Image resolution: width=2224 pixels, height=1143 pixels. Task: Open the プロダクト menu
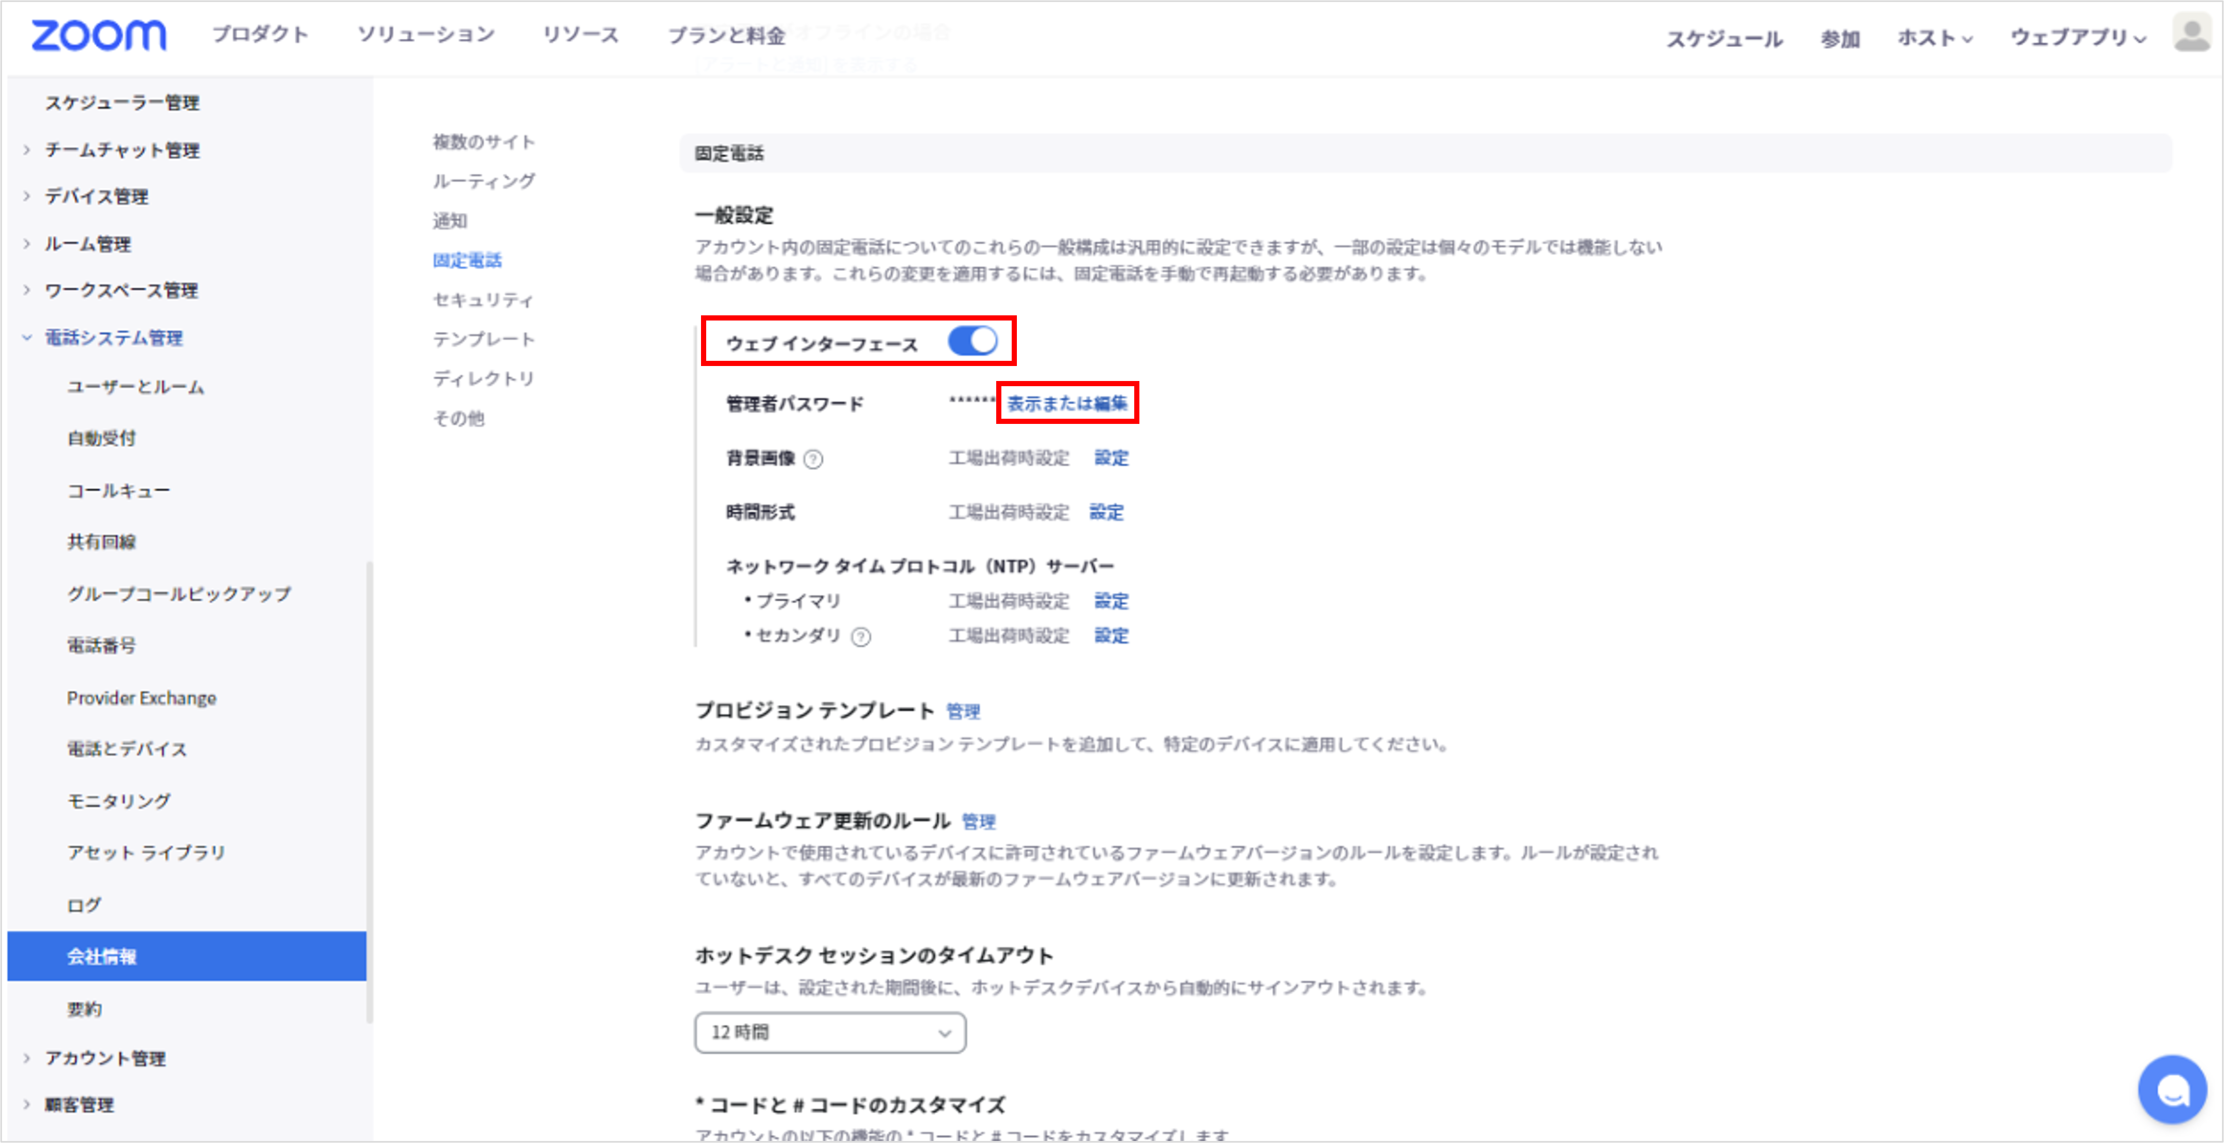(x=261, y=35)
